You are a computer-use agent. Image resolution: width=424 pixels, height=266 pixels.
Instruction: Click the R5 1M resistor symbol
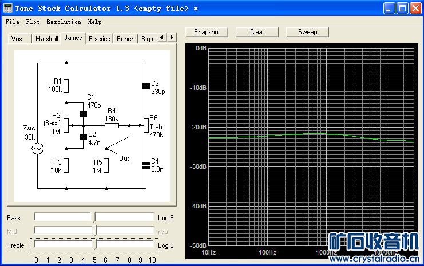(106, 166)
